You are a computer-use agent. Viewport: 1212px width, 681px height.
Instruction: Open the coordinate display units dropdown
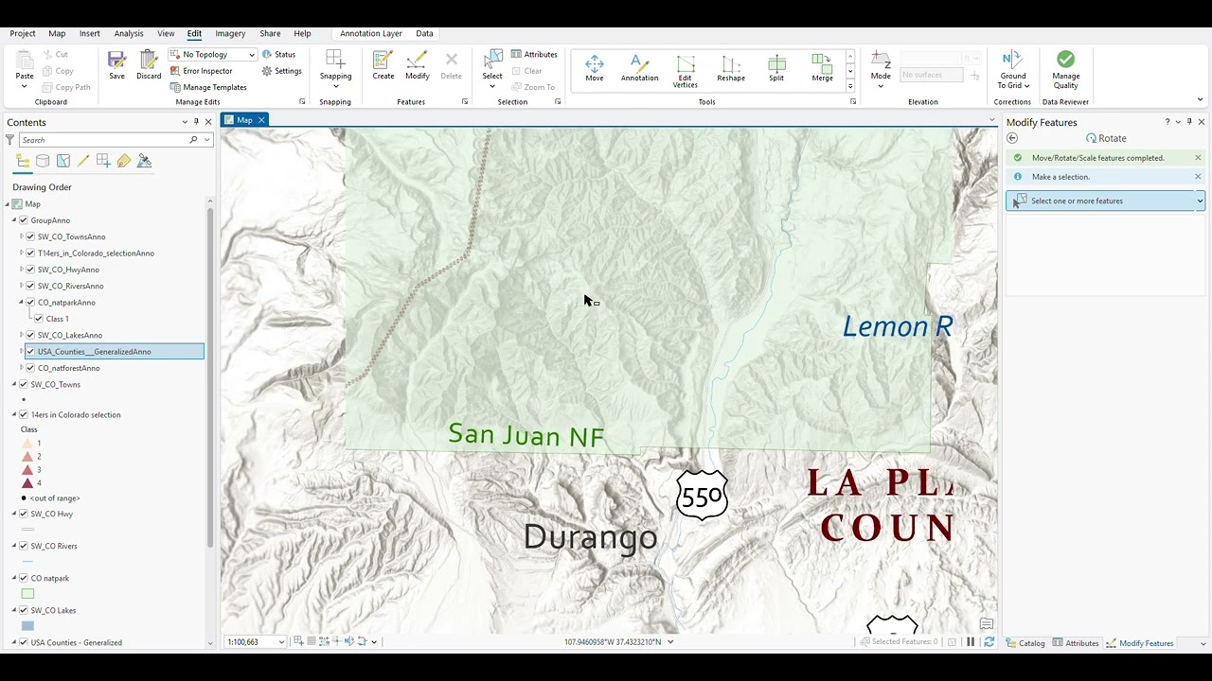pyautogui.click(x=670, y=642)
